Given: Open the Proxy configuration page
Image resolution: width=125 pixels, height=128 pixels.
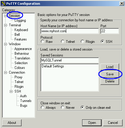Looking at the screenshot, I should (x=18, y=77).
